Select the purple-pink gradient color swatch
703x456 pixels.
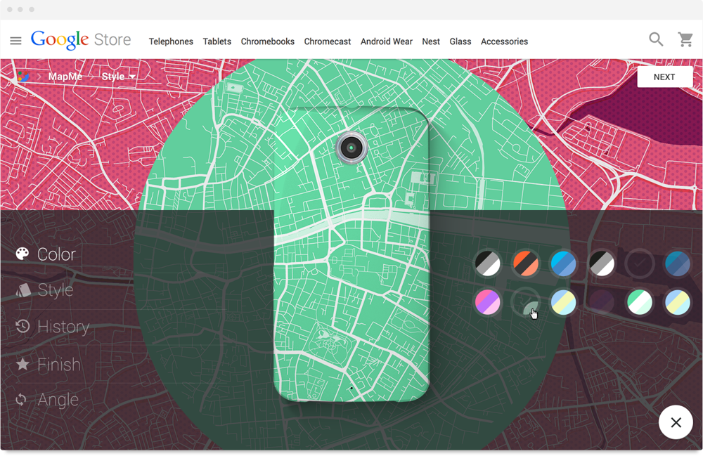(x=488, y=301)
